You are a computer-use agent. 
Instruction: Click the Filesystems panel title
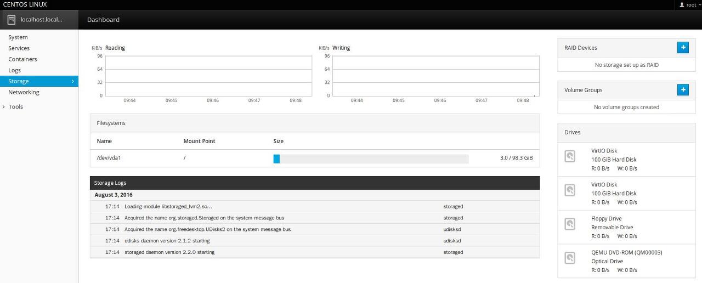coord(111,123)
